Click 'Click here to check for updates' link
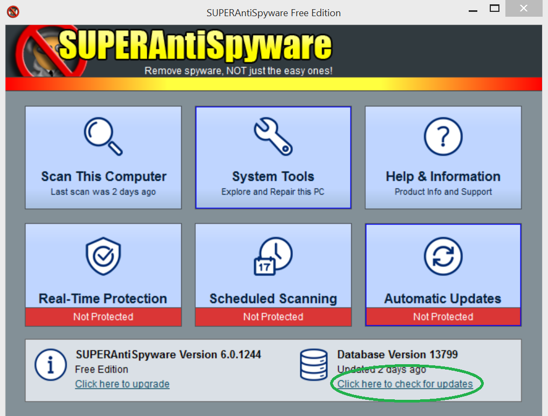Viewport: 548px width, 416px height. click(x=405, y=384)
